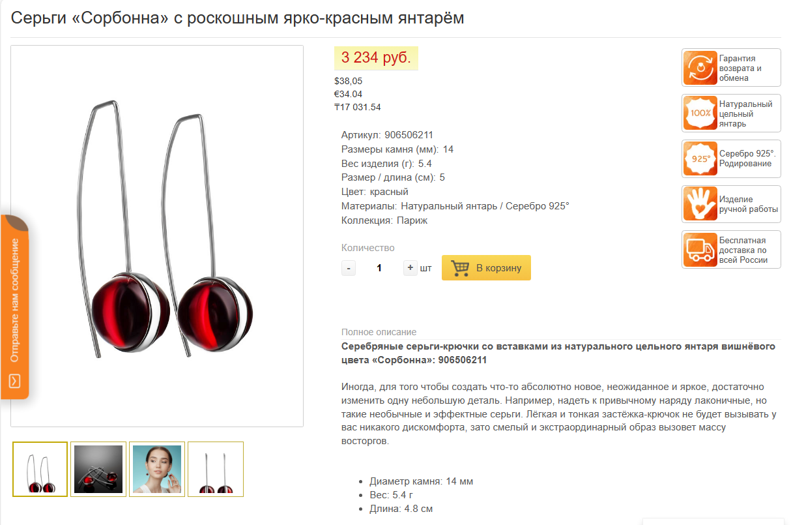Click the quantity input field showing 1
This screenshot has width=791, height=525.
[x=379, y=268]
